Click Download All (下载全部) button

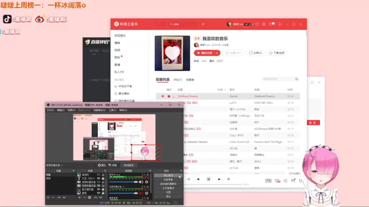pyautogui.click(x=276, y=53)
